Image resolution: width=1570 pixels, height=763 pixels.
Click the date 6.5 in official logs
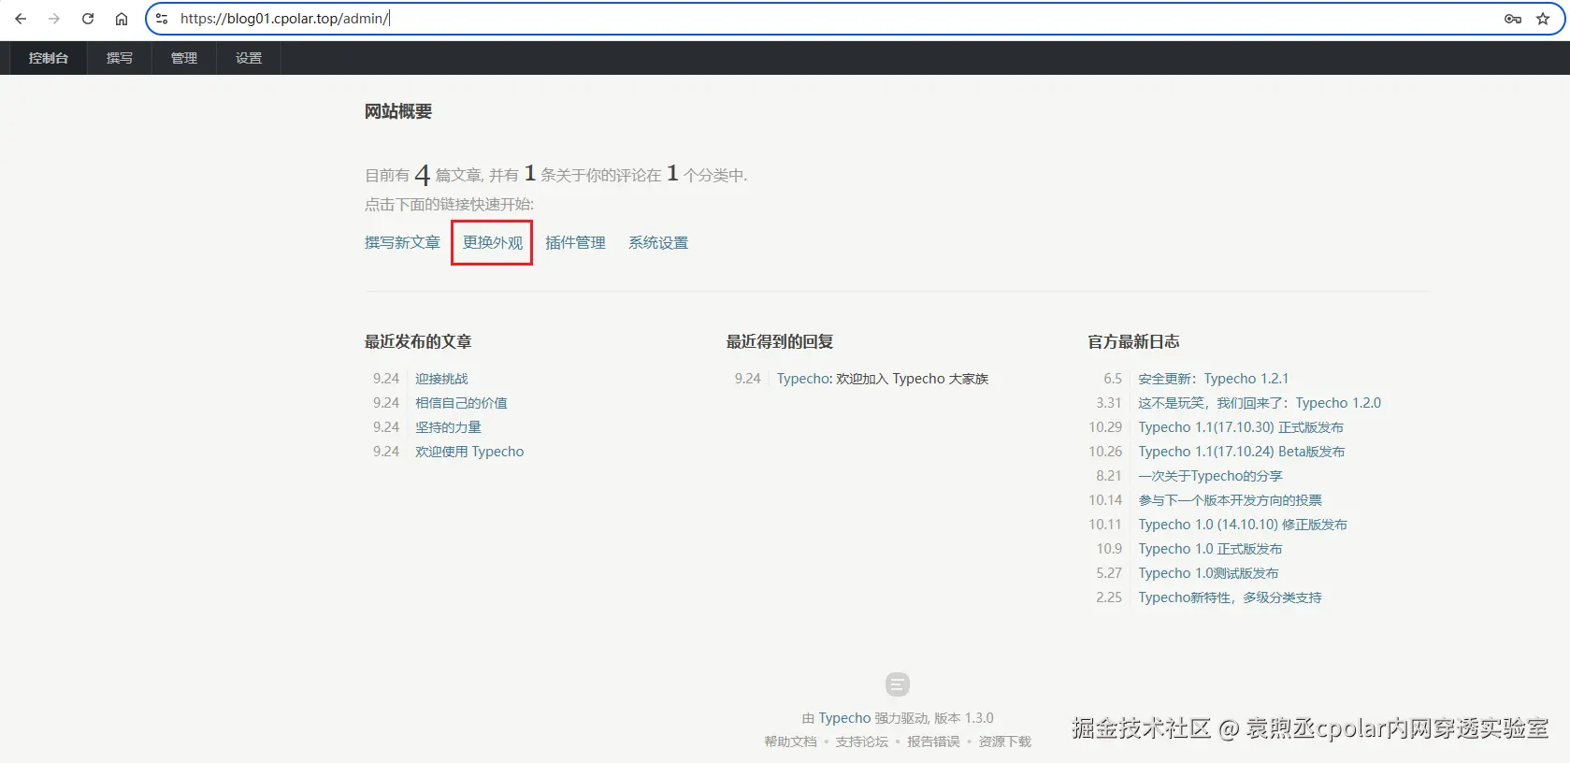click(x=1113, y=379)
